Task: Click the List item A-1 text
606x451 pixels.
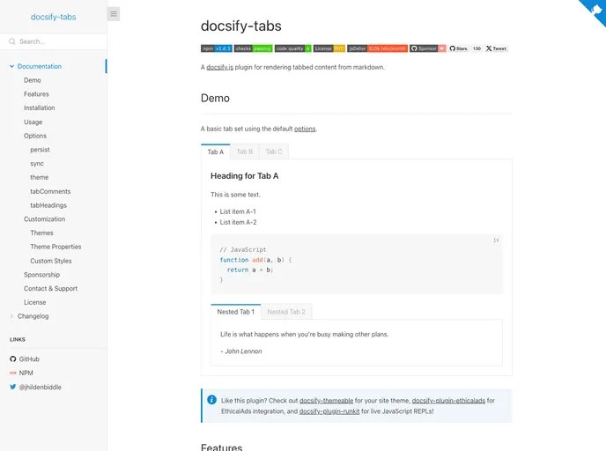Action: click(238, 211)
